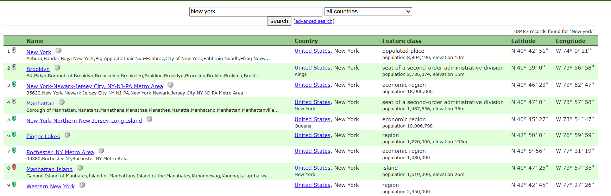
Task: Click 'populated place' feature class text
Action: coord(403,51)
